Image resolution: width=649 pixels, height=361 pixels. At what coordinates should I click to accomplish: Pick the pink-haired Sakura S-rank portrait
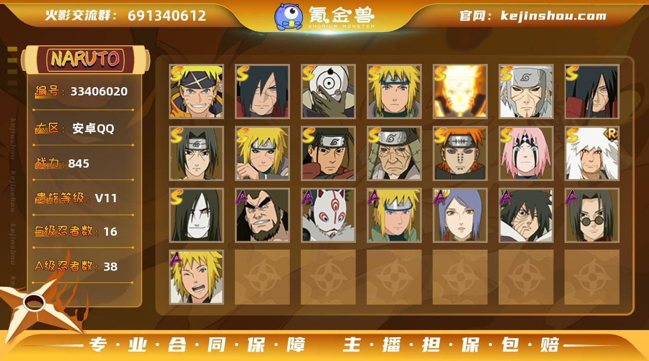pos(526,153)
